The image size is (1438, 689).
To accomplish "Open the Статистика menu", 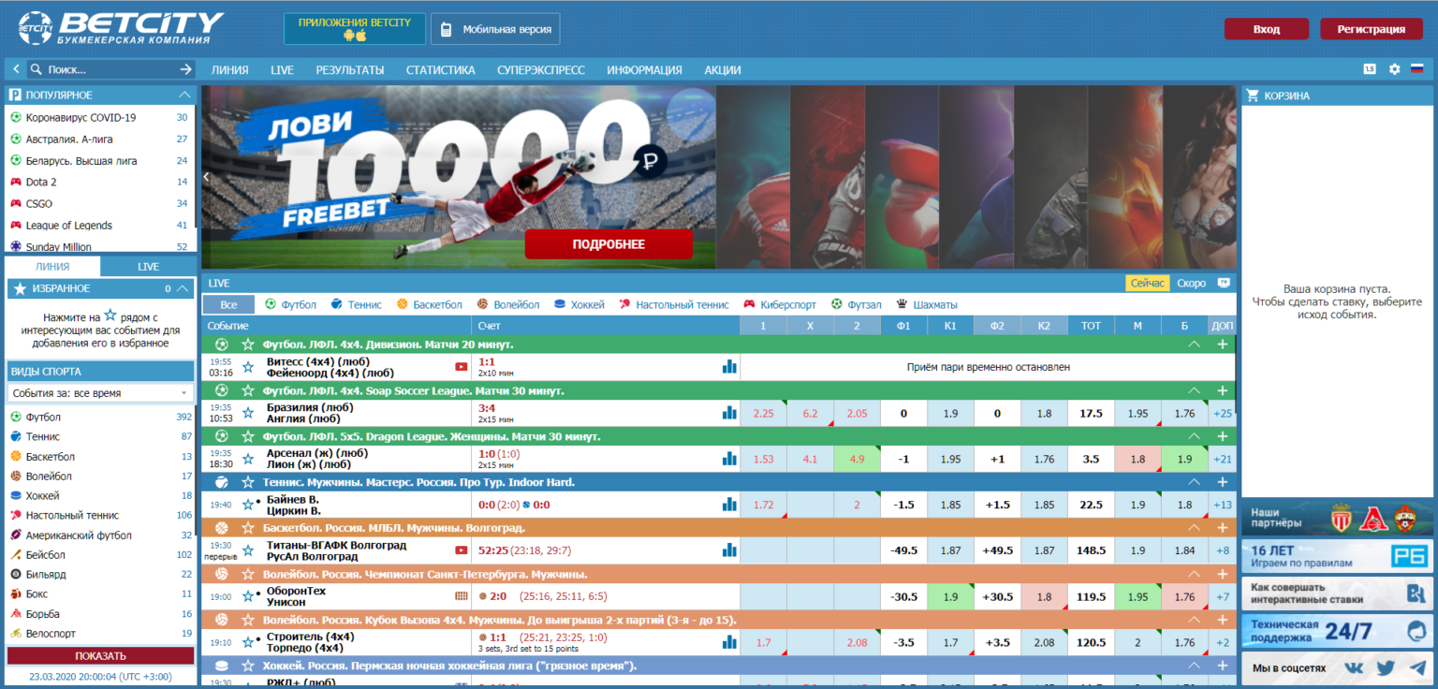I will coord(441,69).
